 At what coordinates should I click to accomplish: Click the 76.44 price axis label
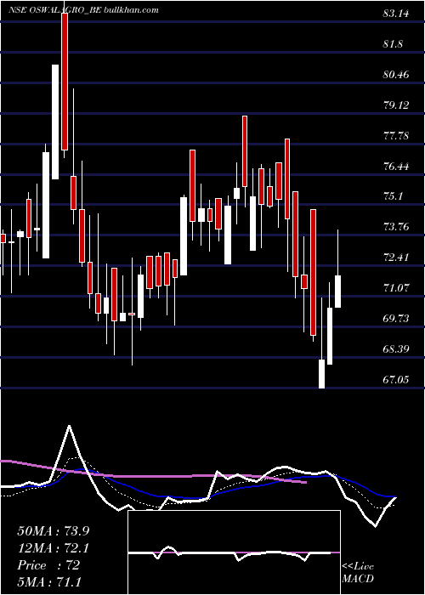[x=396, y=167]
